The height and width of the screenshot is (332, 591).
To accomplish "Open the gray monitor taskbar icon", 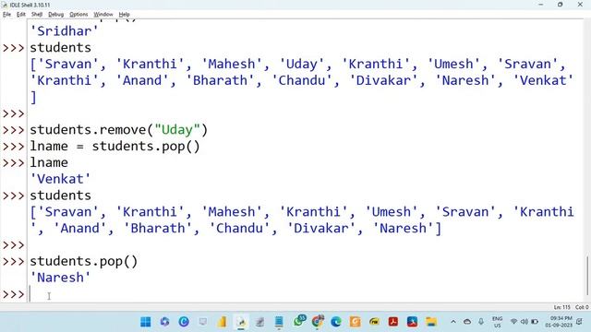I will click(x=203, y=322).
